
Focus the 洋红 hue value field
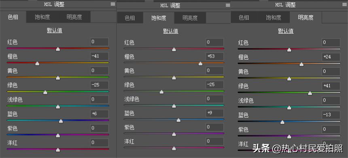click(x=100, y=143)
